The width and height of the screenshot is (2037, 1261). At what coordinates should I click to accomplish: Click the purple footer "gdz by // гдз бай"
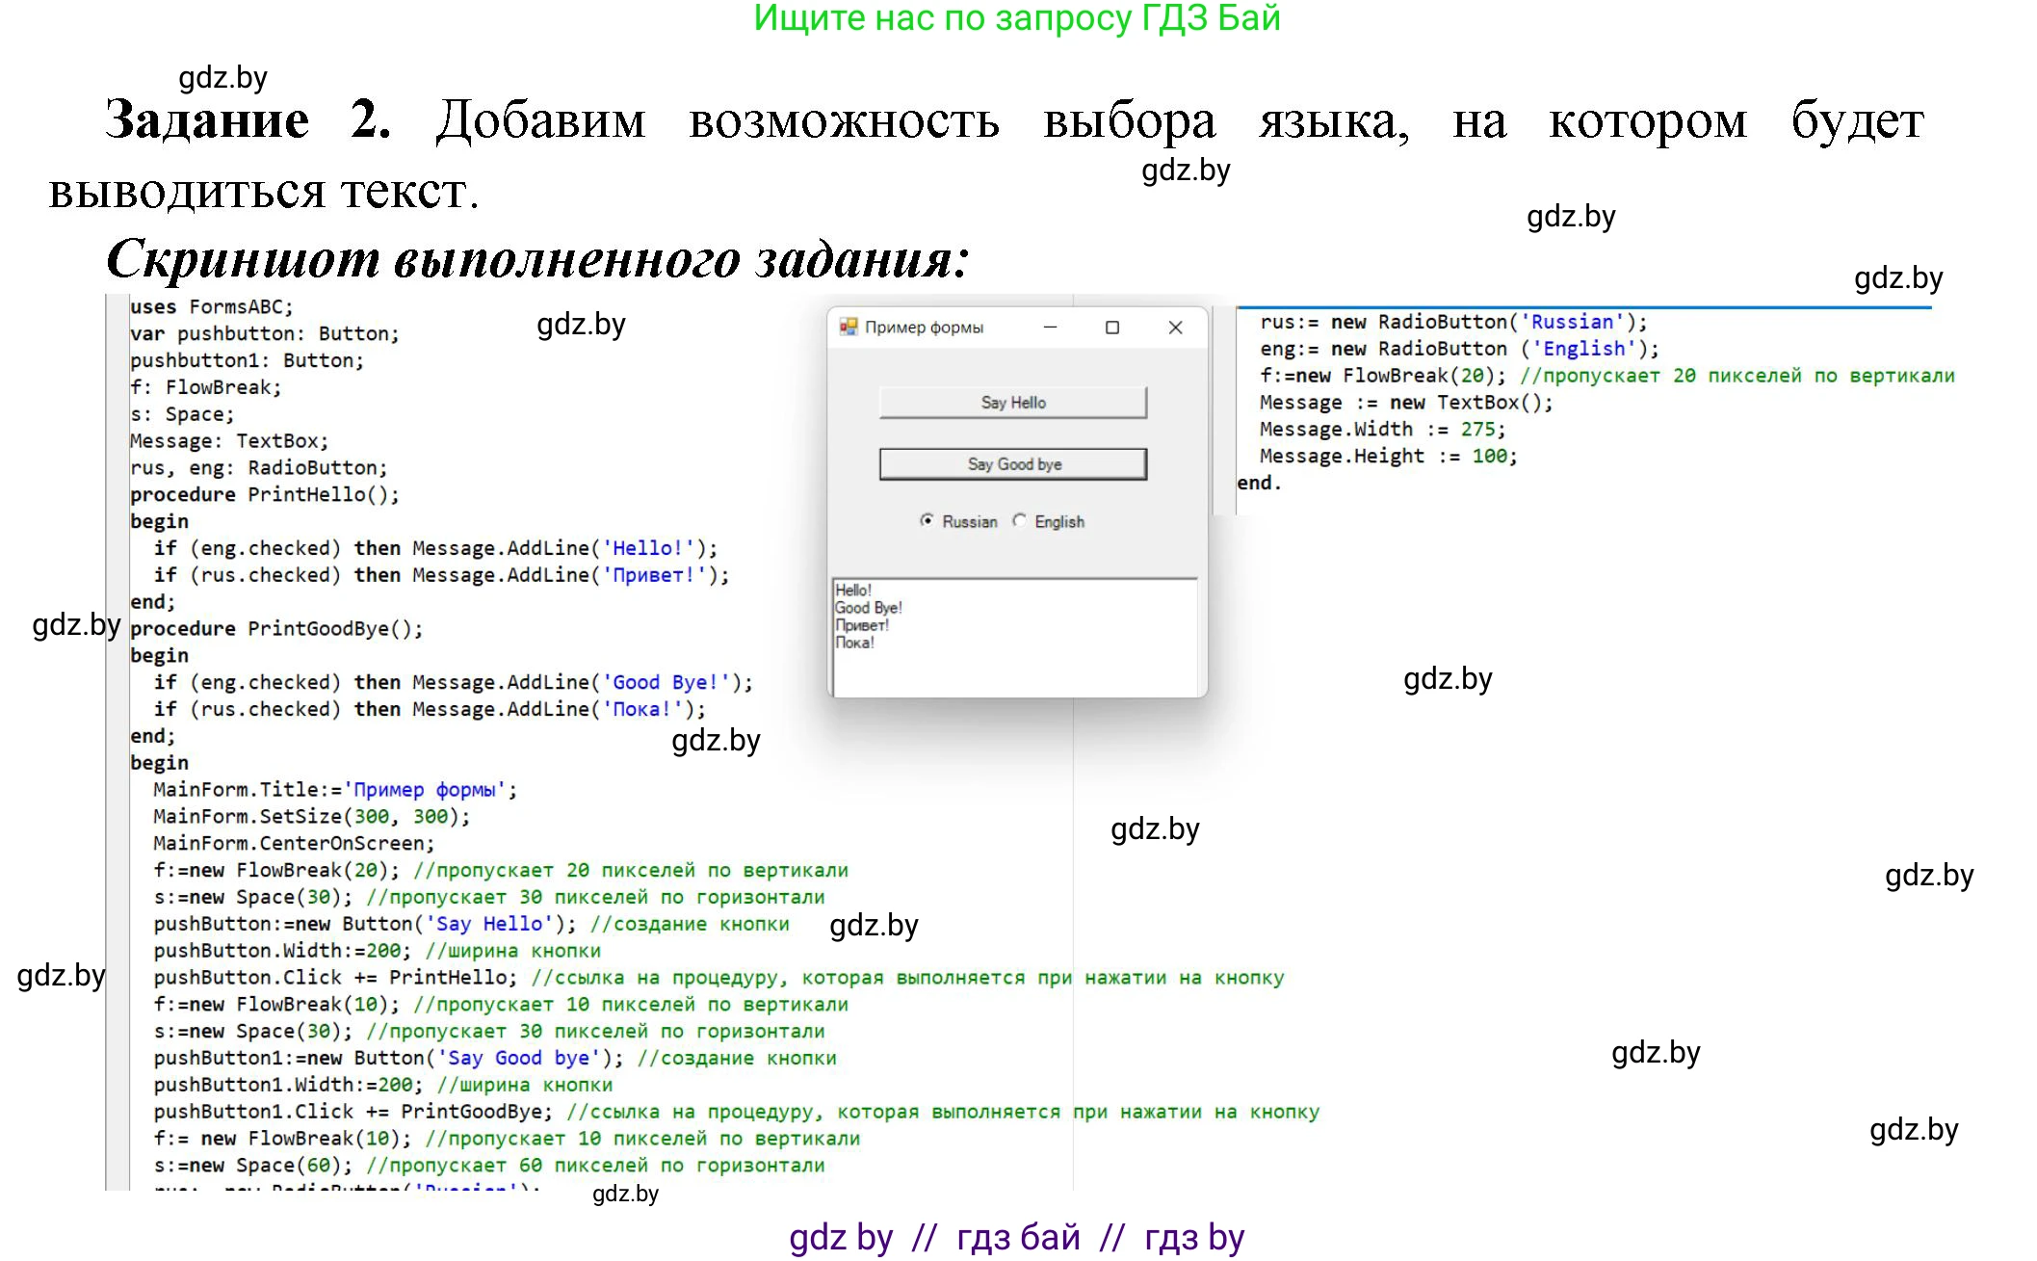(1017, 1237)
